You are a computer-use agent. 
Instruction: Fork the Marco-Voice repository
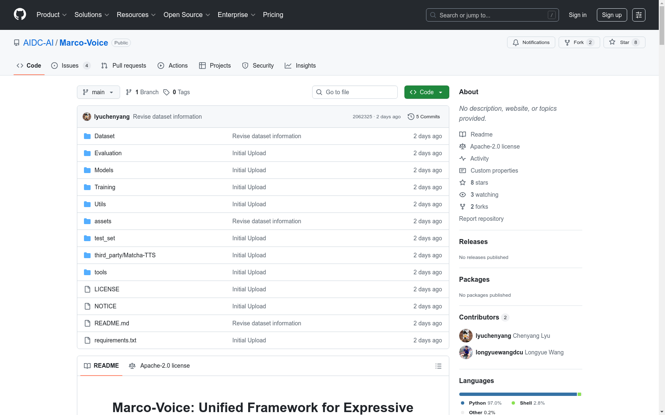(579, 42)
